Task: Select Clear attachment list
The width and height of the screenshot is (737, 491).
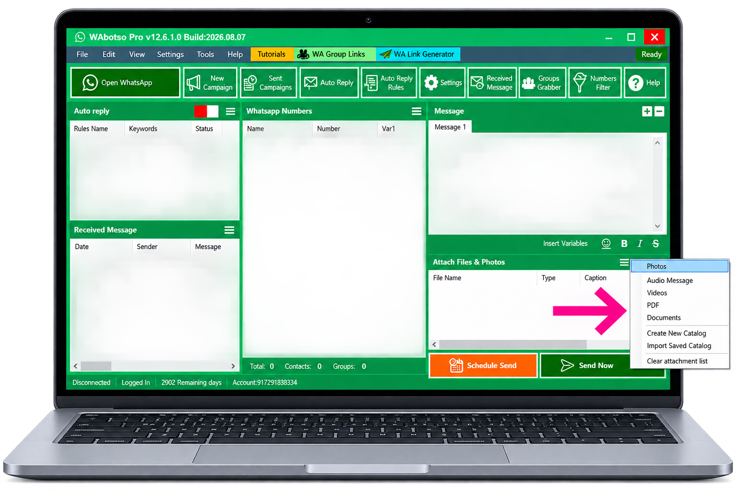Action: (x=679, y=361)
